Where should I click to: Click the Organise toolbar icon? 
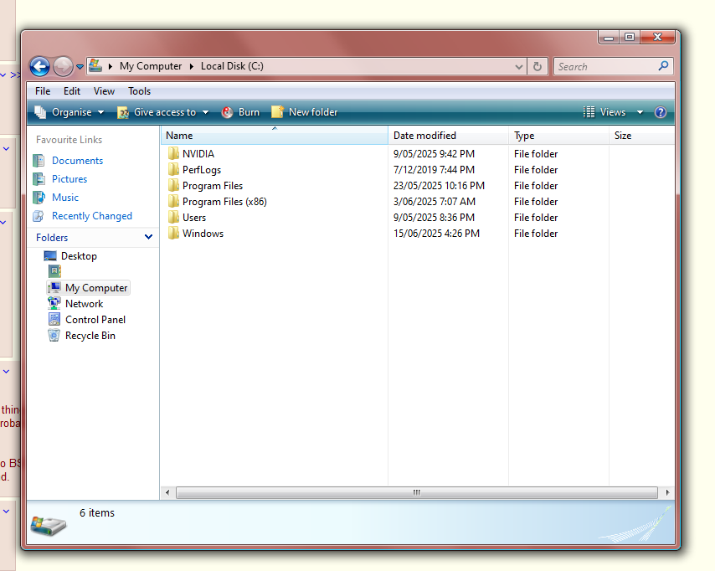click(x=40, y=112)
